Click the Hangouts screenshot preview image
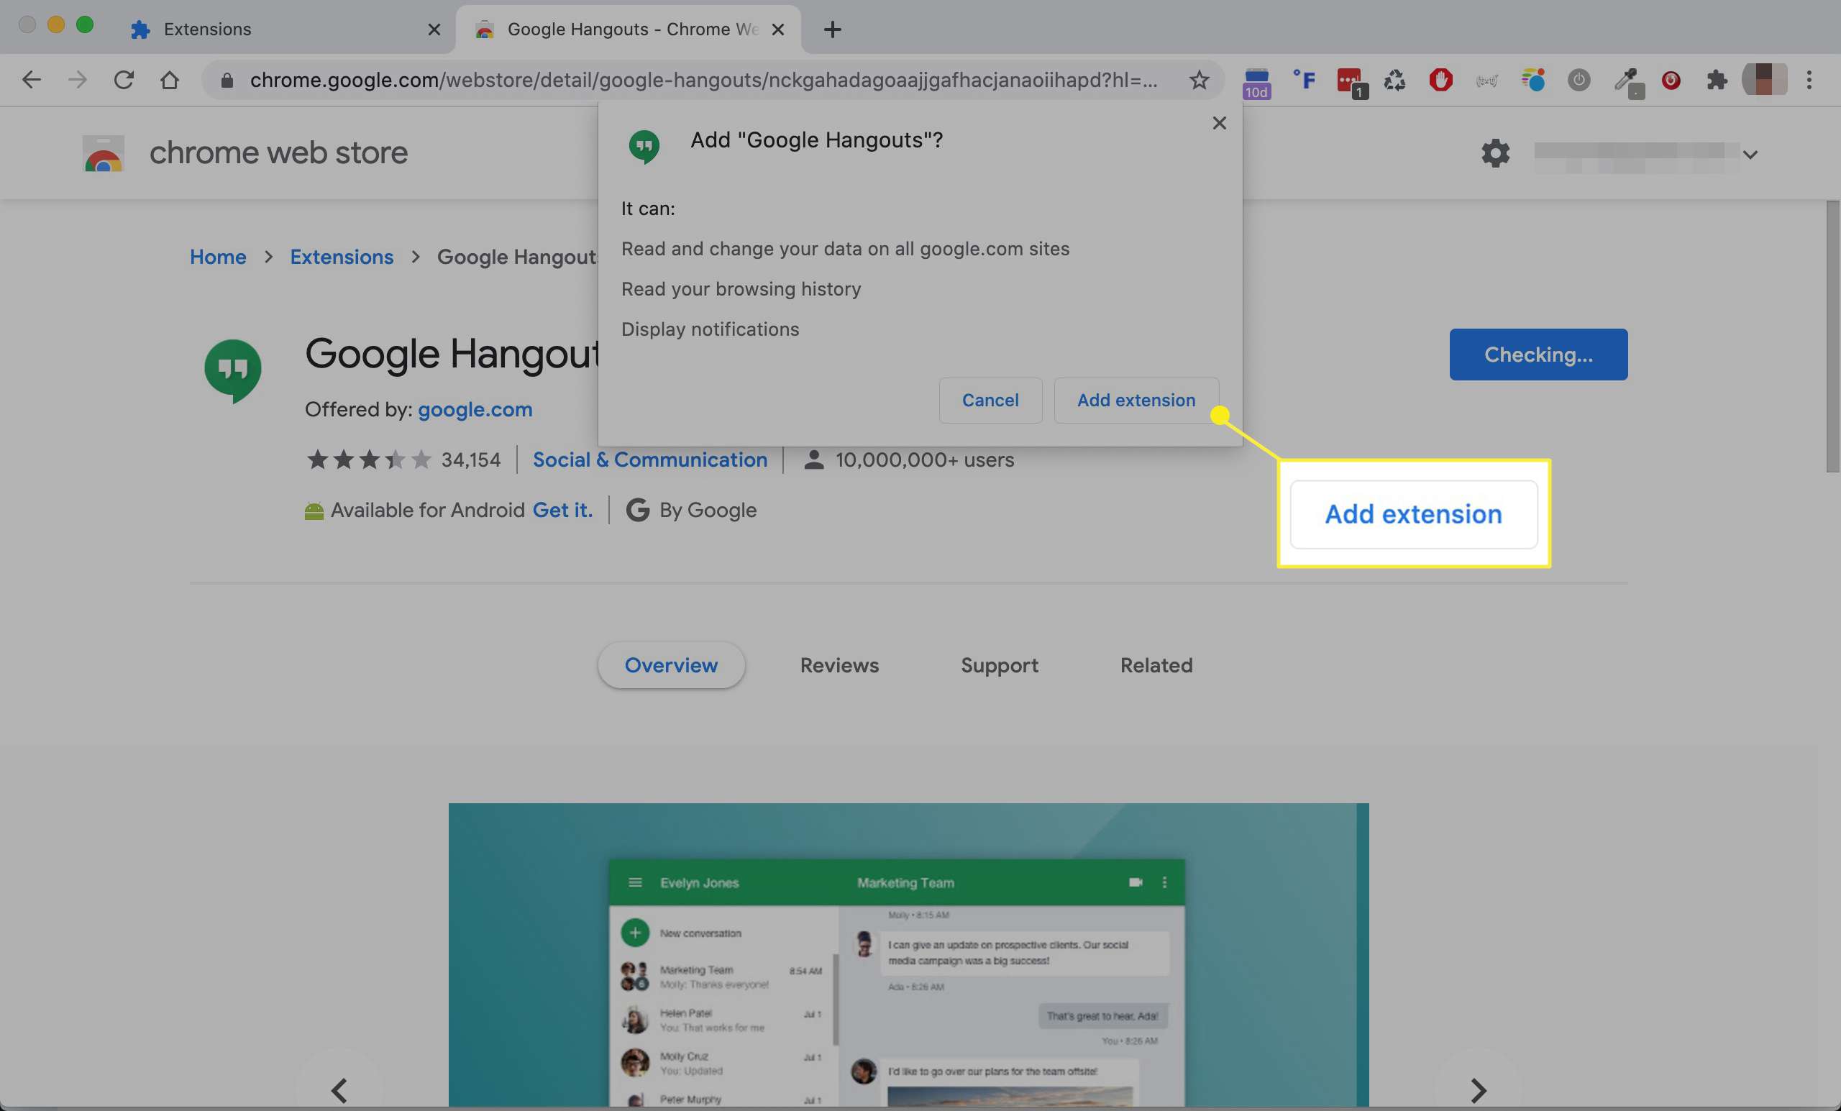1841x1111 pixels. coord(908,955)
